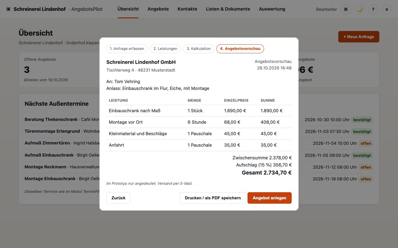Click the bestätigt badge for 2026-10-30
The height and width of the screenshot is (248, 398).
click(x=362, y=120)
